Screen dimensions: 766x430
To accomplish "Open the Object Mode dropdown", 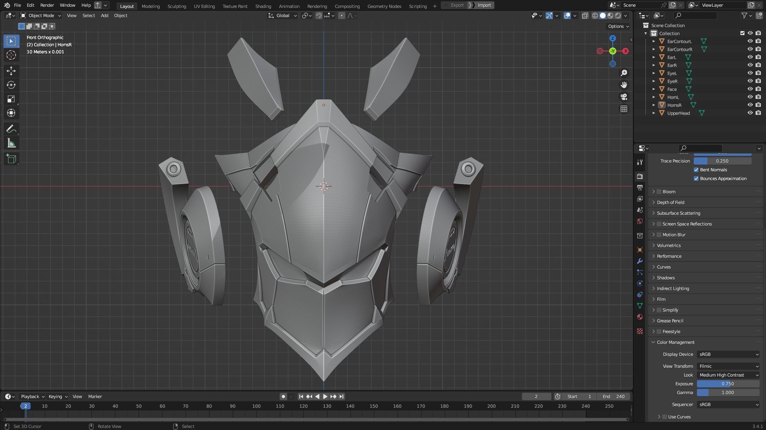I will click(x=41, y=16).
